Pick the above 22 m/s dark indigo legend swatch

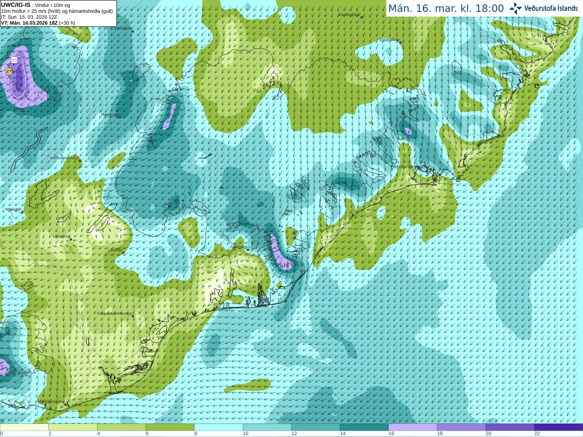(558, 427)
